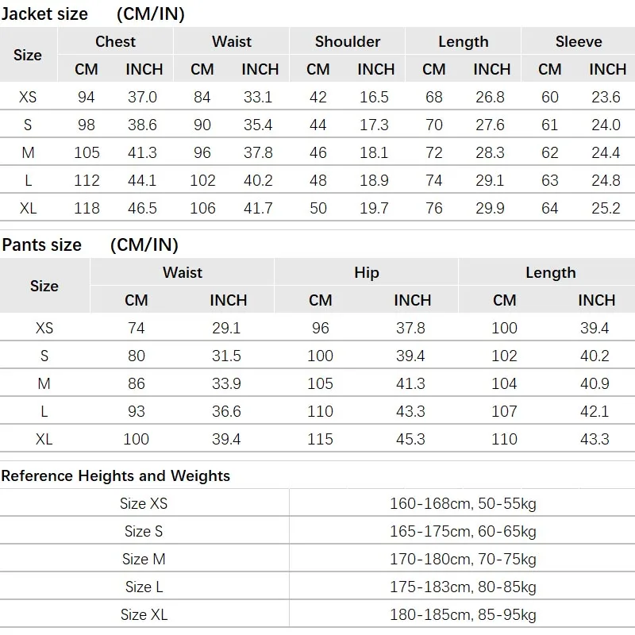The height and width of the screenshot is (635, 635).
Task: Click jacket M chest inch value 41.3
Action: click(142, 152)
